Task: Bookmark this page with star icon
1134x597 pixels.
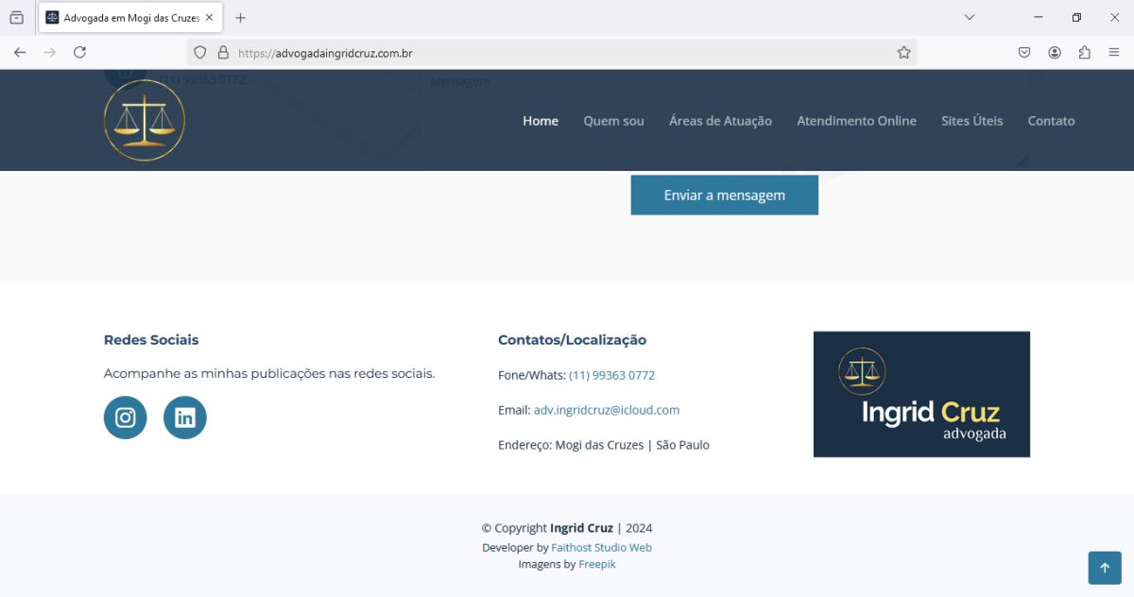Action: [904, 53]
